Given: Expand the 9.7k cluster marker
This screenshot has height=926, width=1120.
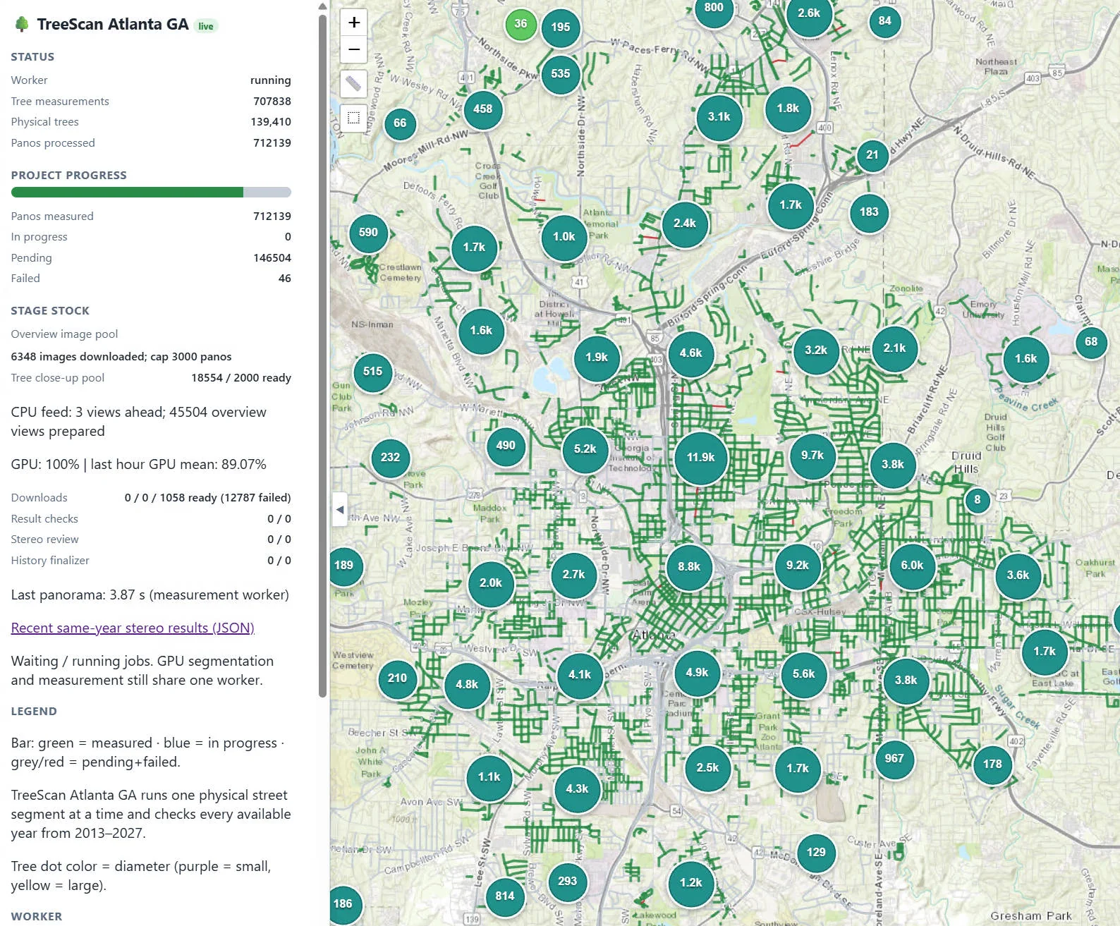Looking at the screenshot, I should point(812,456).
